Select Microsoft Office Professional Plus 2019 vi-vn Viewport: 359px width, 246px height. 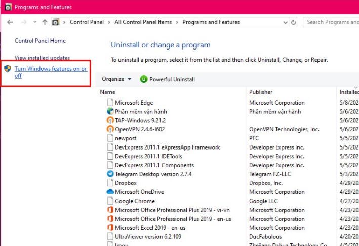(172, 210)
